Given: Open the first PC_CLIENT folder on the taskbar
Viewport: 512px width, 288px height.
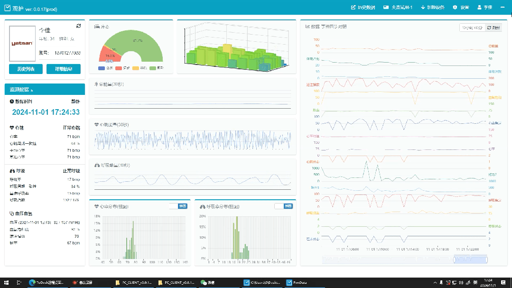Looking at the screenshot, I should point(133,283).
